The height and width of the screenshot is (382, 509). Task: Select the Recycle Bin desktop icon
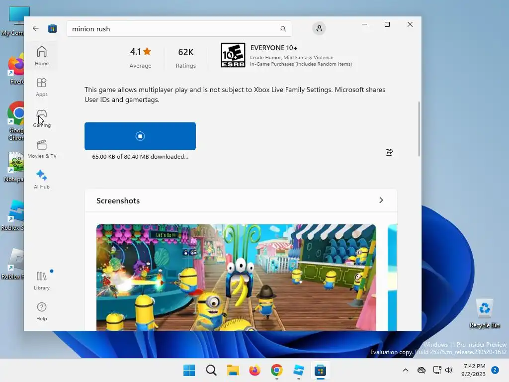pos(484,313)
